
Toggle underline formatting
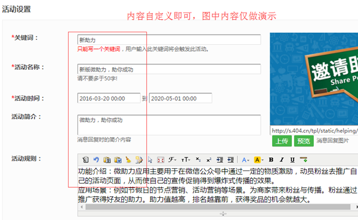[x=292, y=160]
